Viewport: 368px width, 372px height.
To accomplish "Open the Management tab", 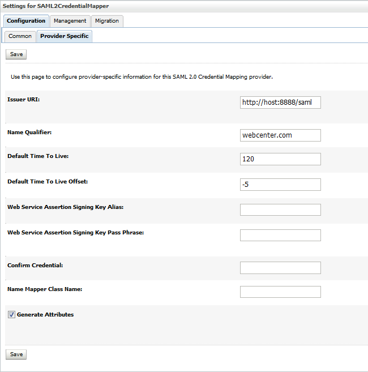I will click(x=70, y=21).
